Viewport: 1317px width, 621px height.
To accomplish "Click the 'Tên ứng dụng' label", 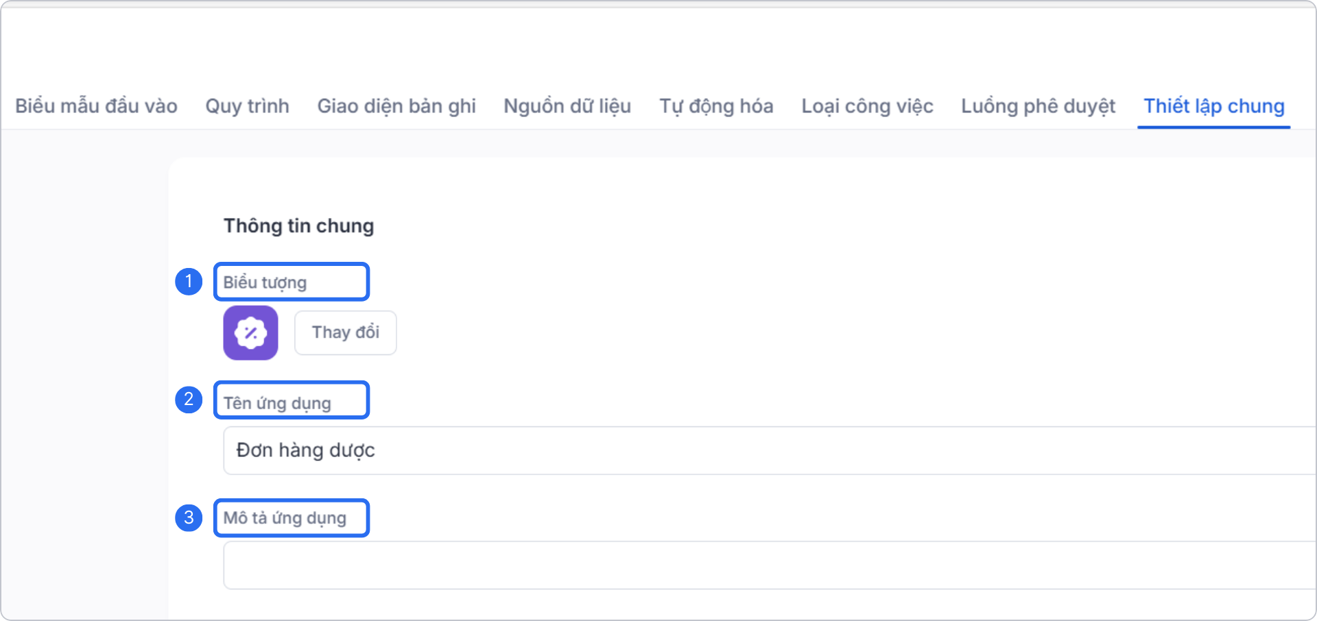I will coord(277,403).
